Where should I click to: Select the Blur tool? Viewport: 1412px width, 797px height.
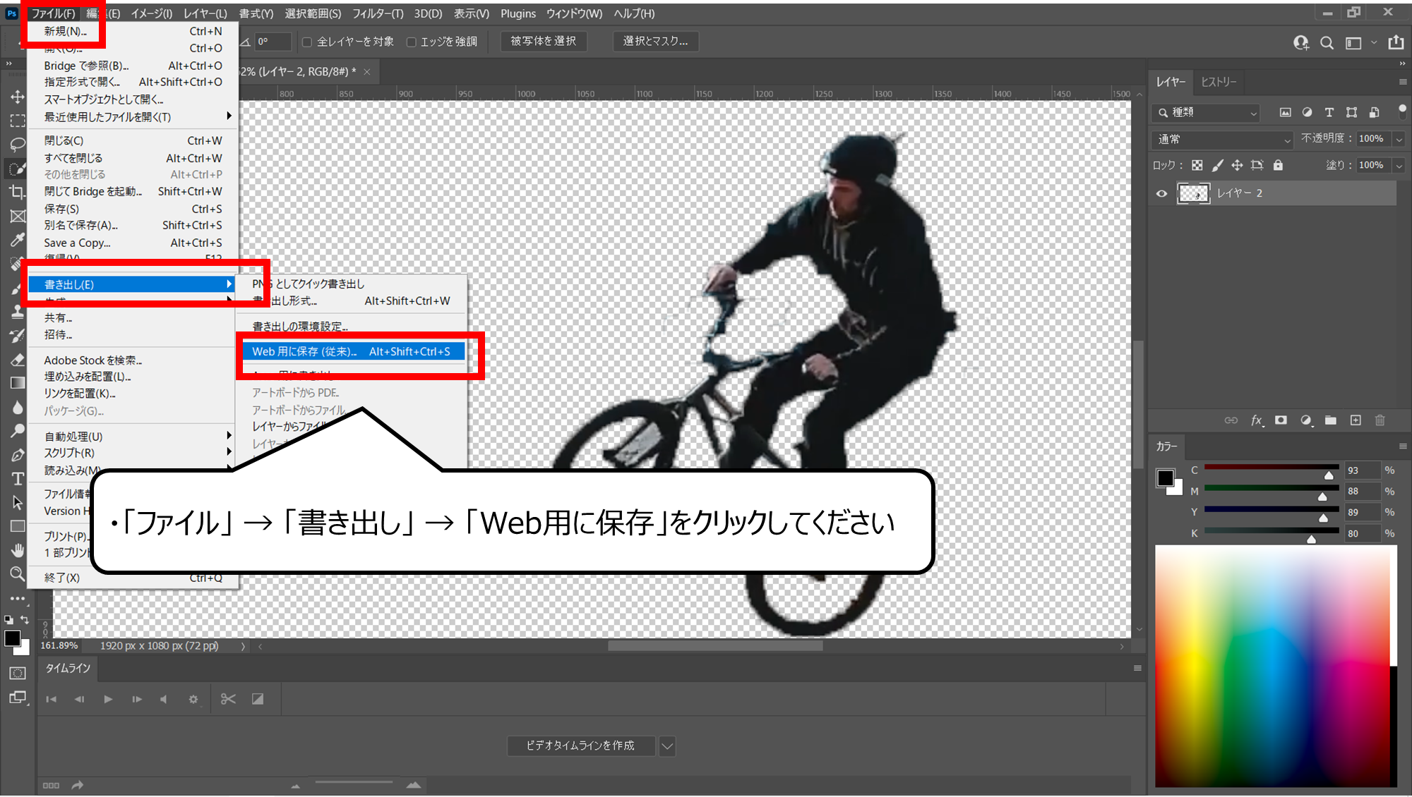coord(17,407)
